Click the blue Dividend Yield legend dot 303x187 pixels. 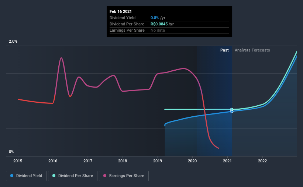12,176
